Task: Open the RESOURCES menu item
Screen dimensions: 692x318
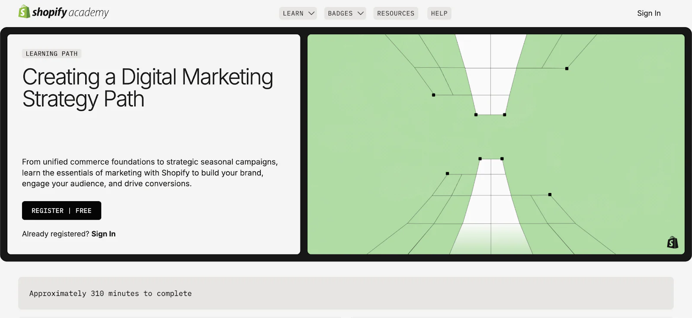Action: point(396,13)
